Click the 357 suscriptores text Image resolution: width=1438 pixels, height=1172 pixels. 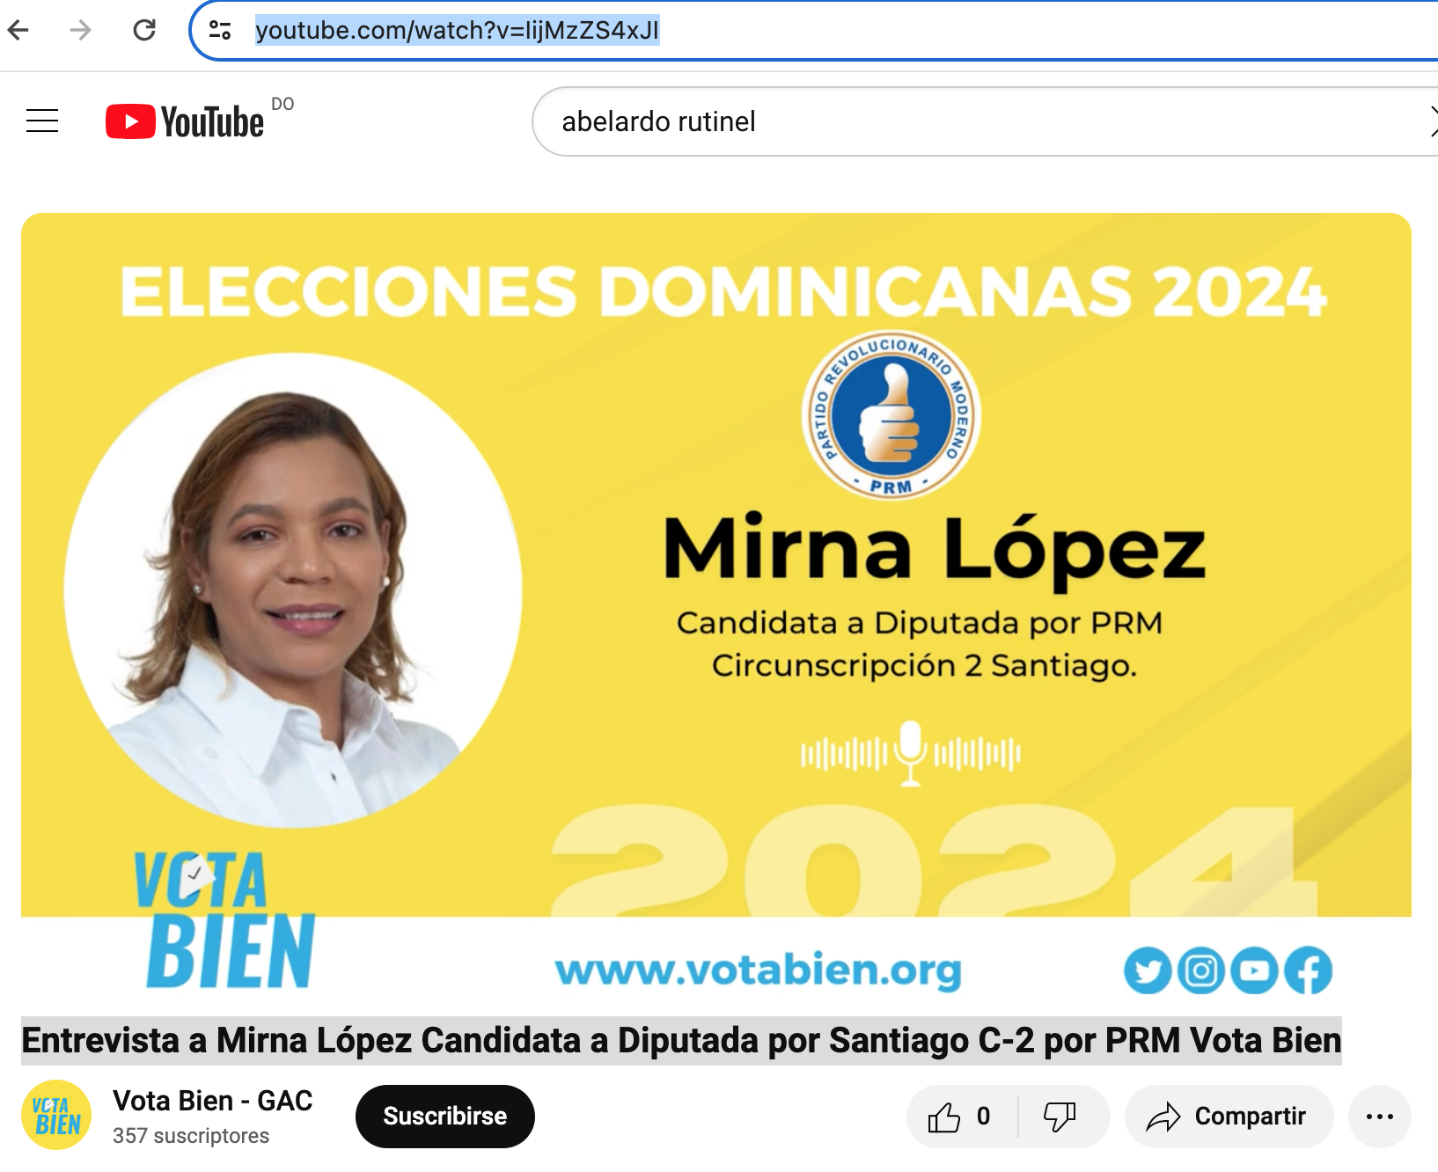191,1136
